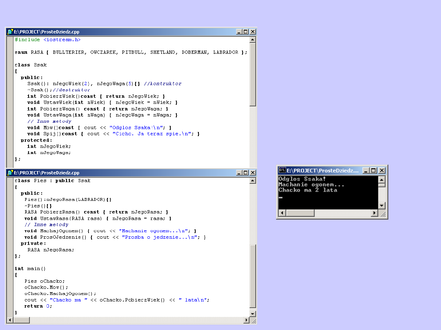This screenshot has width=441, height=330.
Task: Click console window scroll-up arrow
Action: [x=382, y=180]
